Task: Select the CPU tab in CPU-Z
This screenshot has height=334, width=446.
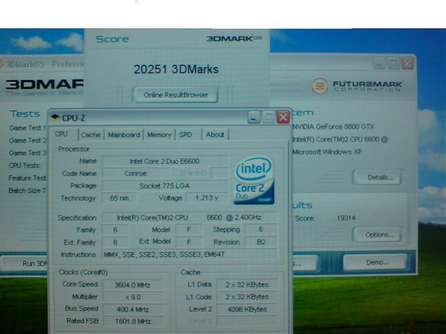Action: (x=61, y=134)
